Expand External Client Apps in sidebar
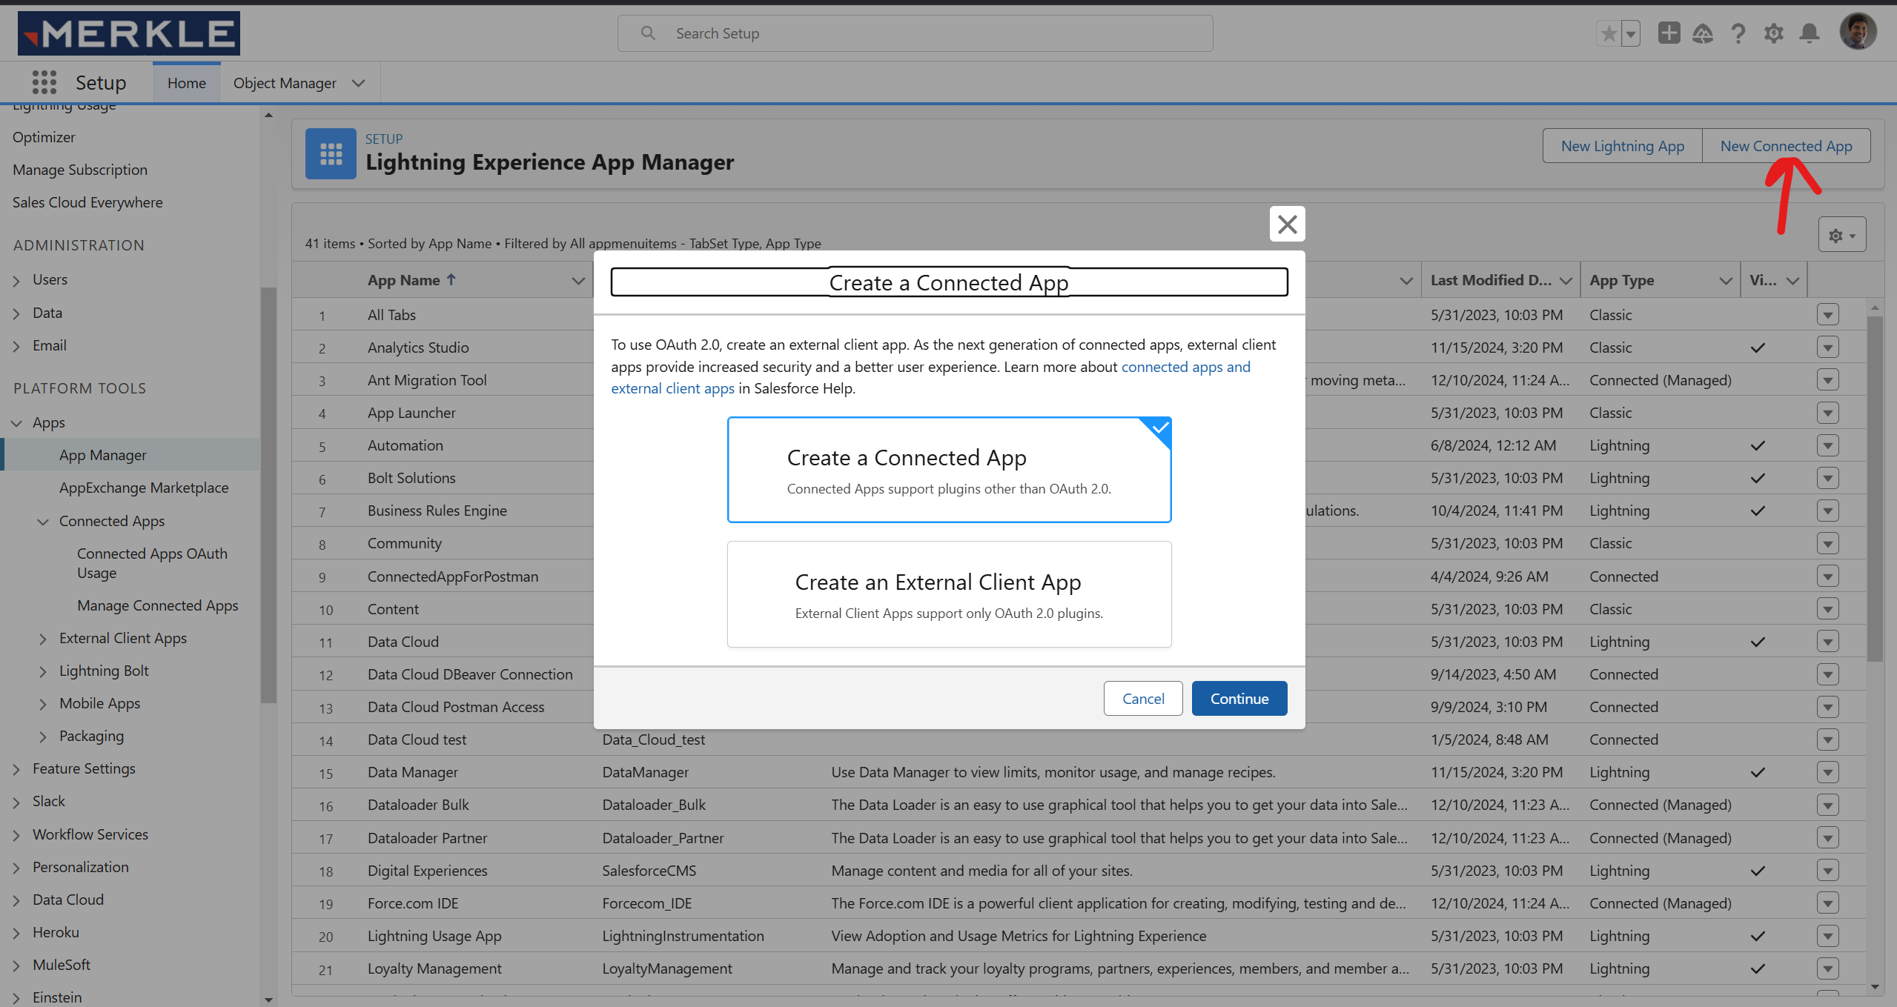Screen dimensions: 1897x1007 pyautogui.click(x=43, y=639)
